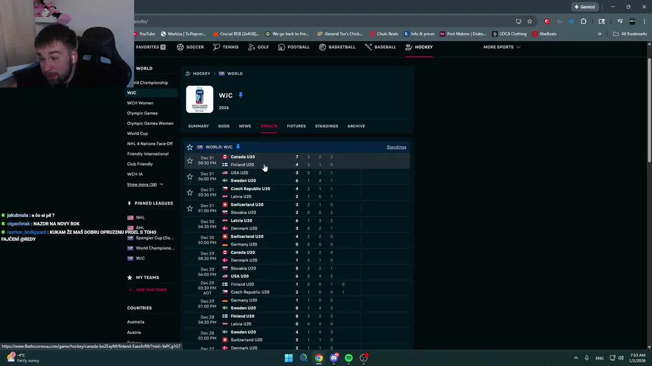Open the Basketball sport section

tap(337, 47)
